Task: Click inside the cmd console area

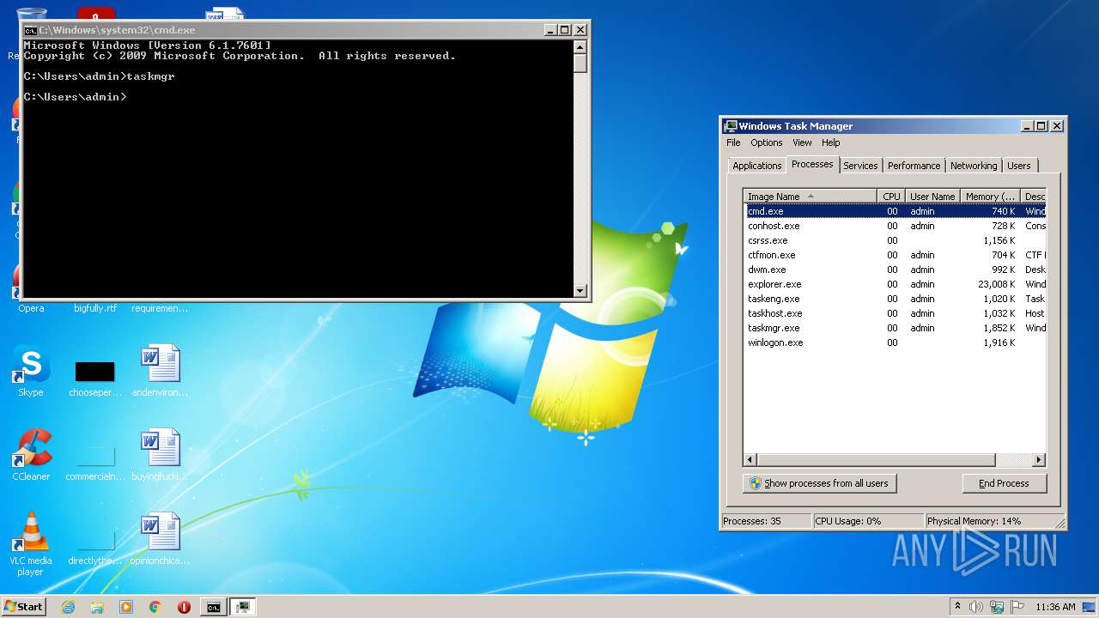Action: 297,168
